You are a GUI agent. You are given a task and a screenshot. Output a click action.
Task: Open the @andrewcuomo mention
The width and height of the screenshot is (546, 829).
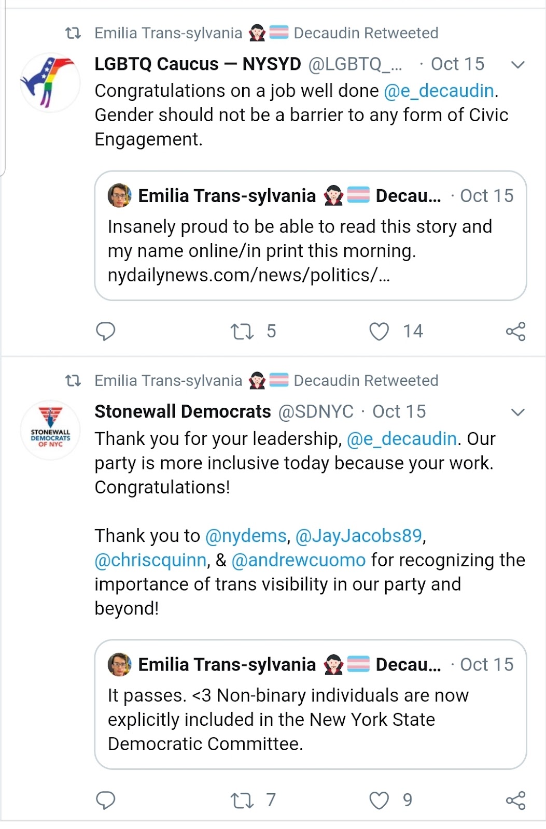(299, 560)
